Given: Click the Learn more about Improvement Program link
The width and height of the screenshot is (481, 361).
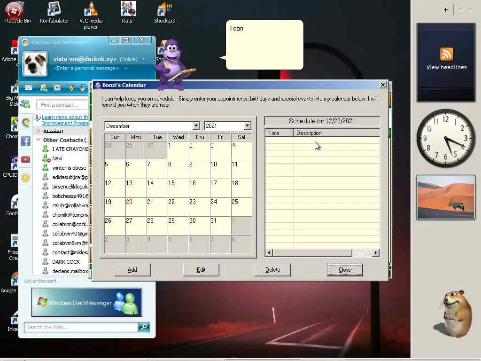Looking at the screenshot, I should pos(65,120).
